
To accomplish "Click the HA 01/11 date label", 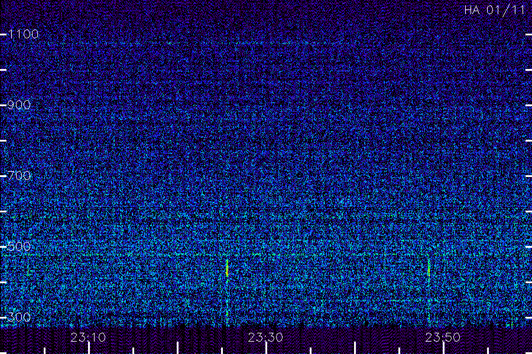I will (x=495, y=10).
